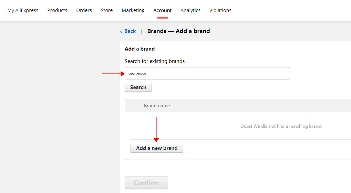
Task: Click the 'Search for existing brands' label
Action: [155, 61]
